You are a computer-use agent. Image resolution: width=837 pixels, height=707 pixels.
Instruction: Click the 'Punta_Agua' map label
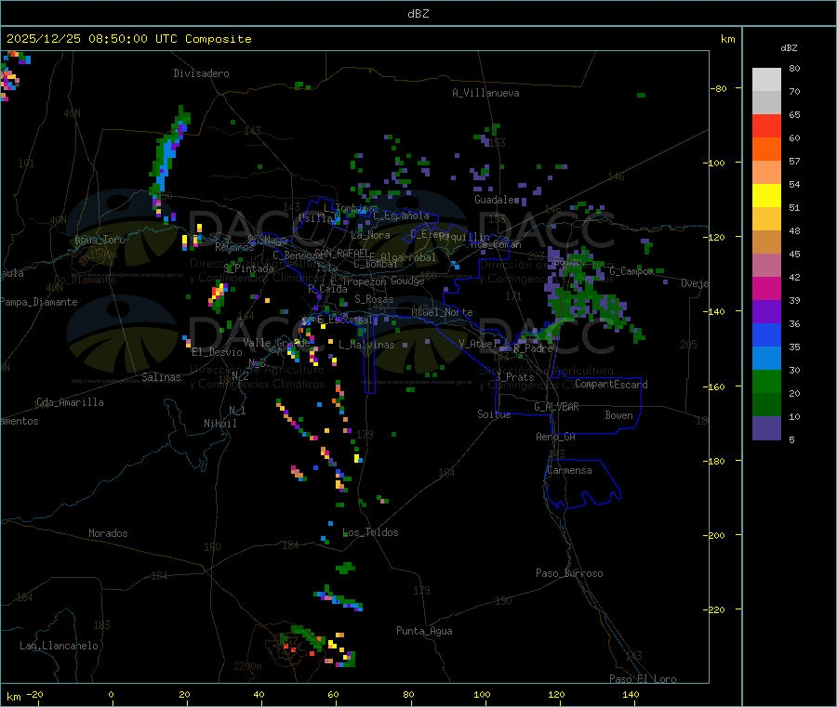tap(424, 631)
